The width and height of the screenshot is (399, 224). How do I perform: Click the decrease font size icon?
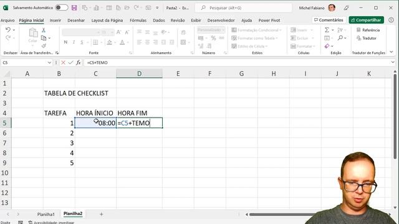(x=127, y=32)
